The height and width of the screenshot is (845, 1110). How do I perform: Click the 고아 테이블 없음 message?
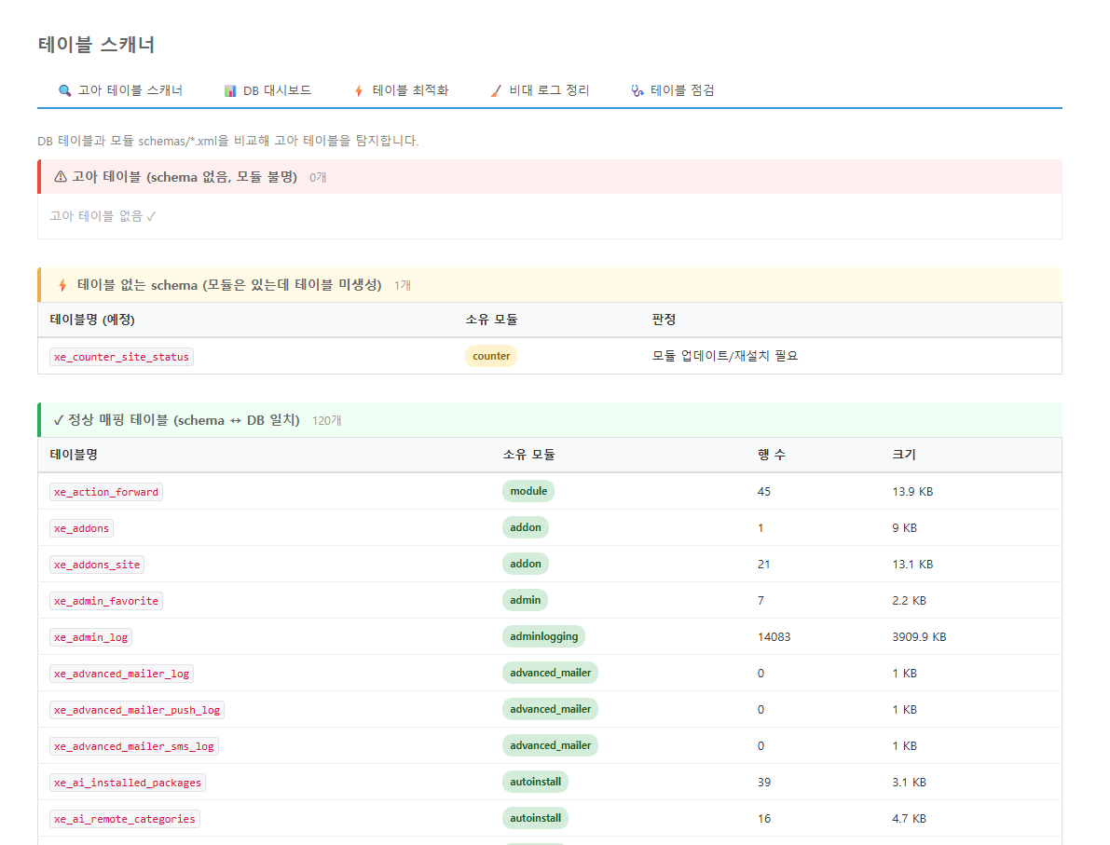(103, 216)
